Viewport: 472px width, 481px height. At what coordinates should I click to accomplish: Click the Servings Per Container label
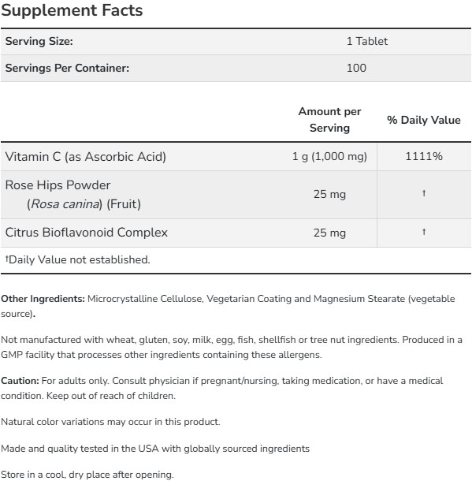coord(67,68)
